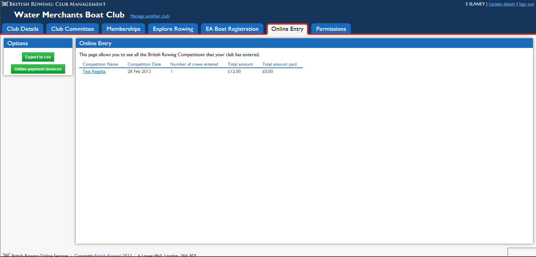This screenshot has width=536, height=257.
Task: Click the Report a bug button
Action: [x=522, y=252]
